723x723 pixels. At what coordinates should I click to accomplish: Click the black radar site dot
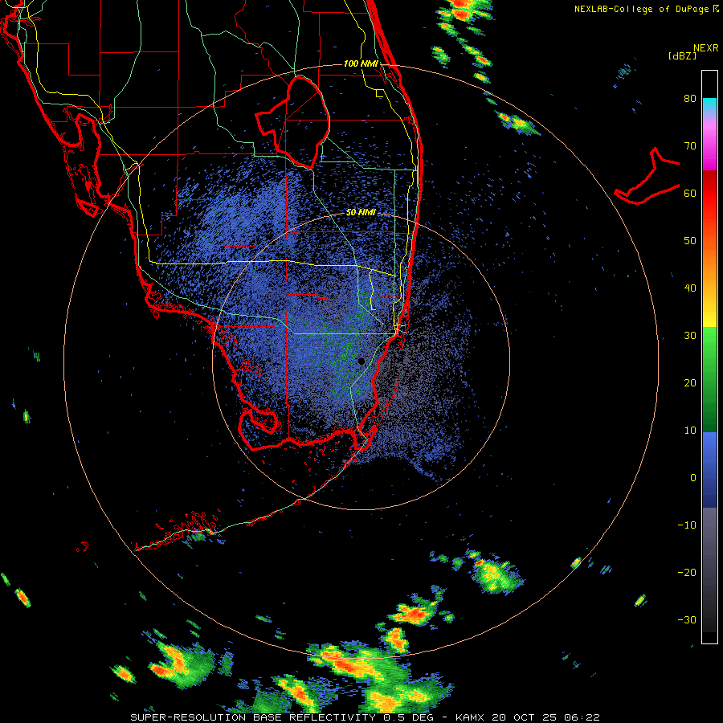tap(361, 361)
